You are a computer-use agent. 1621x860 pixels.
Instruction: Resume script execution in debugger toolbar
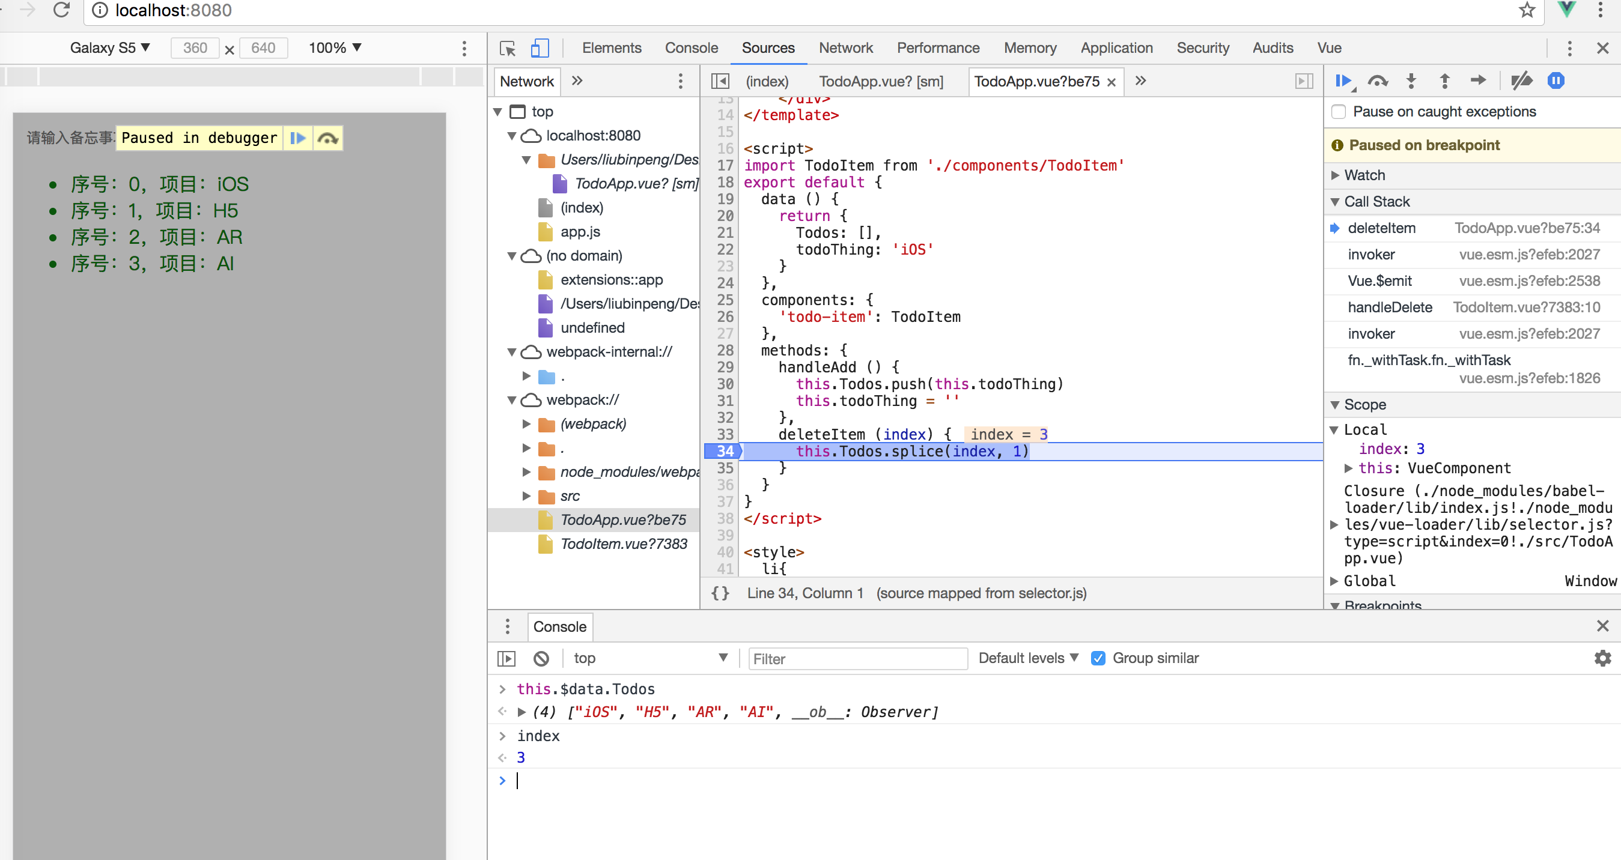[1343, 80]
